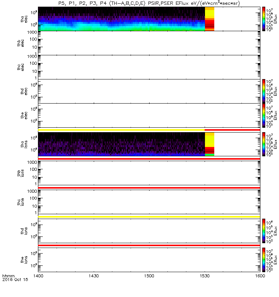Click the Eflux label next to tha elec color bar

coord(275,19)
